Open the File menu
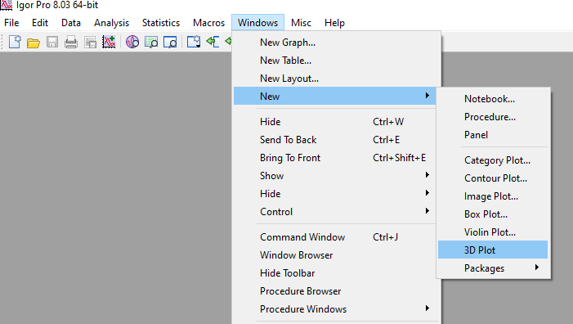This screenshot has width=573, height=324. point(11,23)
